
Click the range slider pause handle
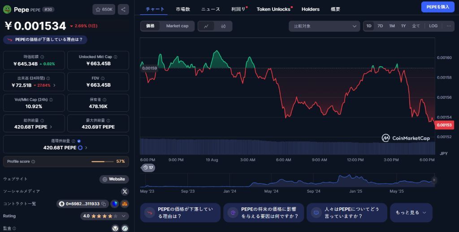point(434,180)
